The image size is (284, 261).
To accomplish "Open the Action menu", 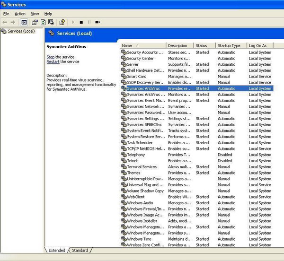I will pyautogui.click(x=20, y=14).
